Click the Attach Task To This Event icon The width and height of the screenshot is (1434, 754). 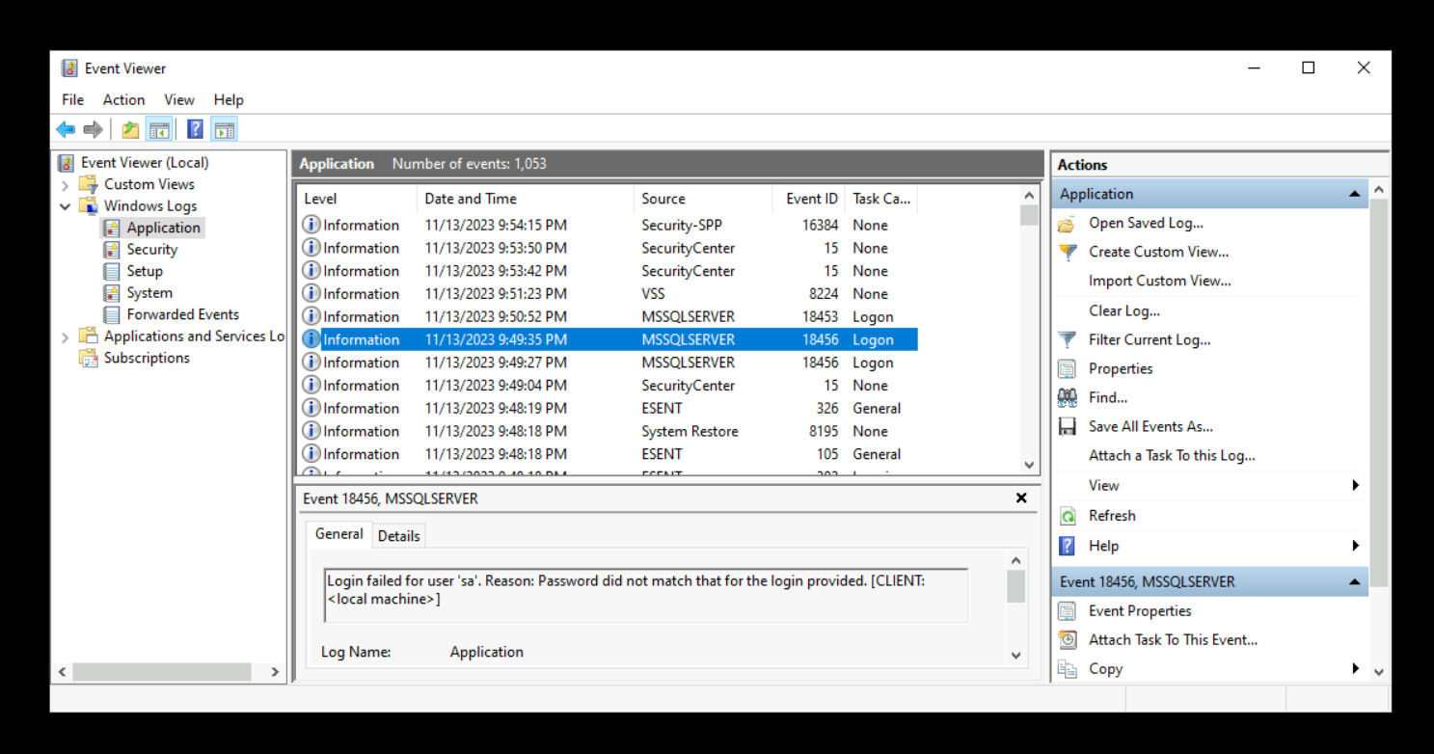[1068, 640]
